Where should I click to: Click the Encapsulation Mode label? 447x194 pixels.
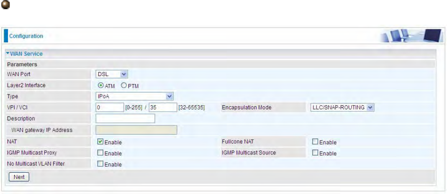click(247, 107)
